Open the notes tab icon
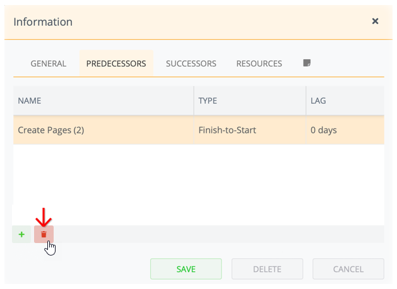Image resolution: width=397 pixels, height=289 pixels. [307, 63]
